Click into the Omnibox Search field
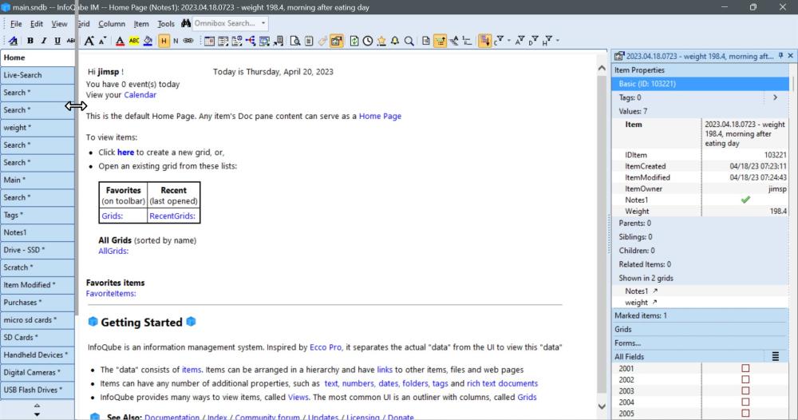 click(x=226, y=23)
